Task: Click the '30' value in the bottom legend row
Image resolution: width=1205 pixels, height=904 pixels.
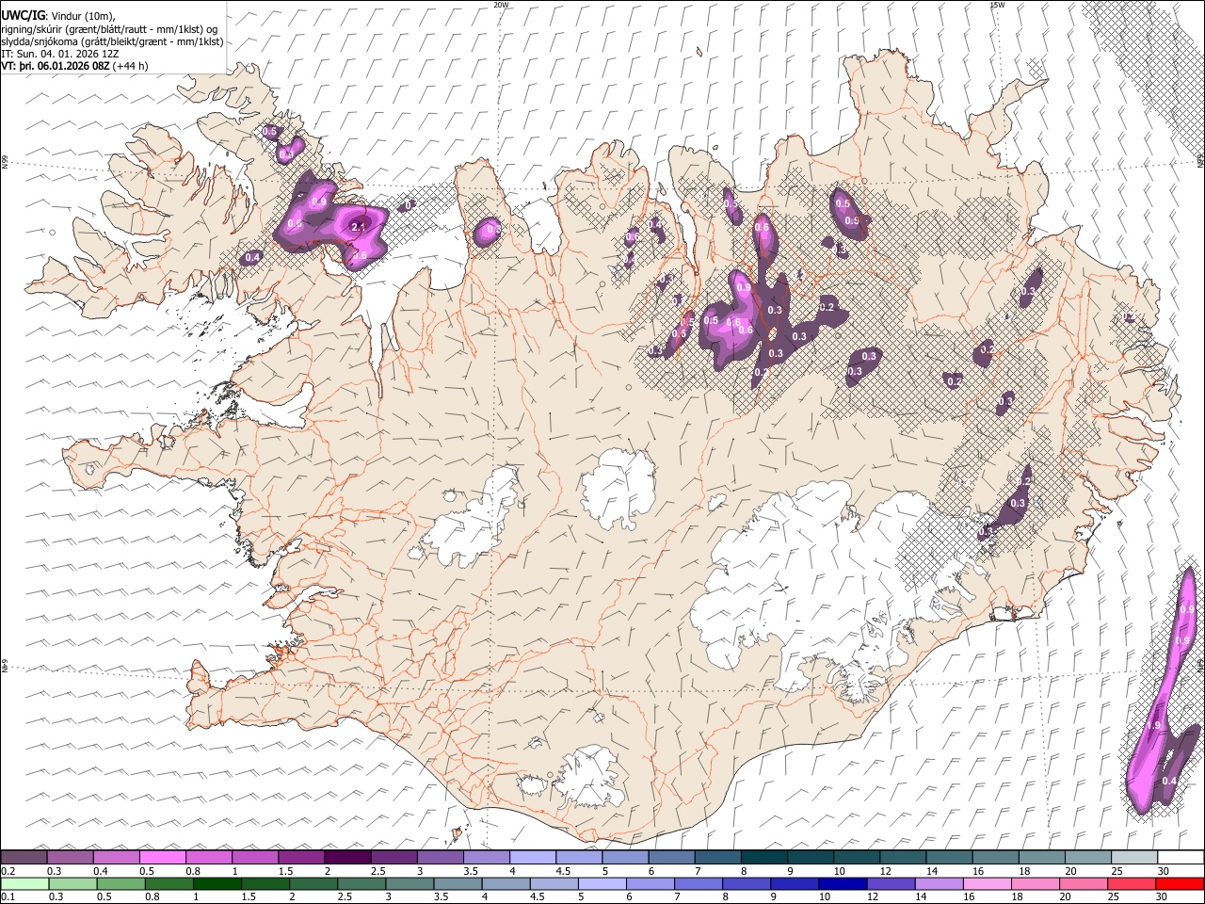Action: pyautogui.click(x=1162, y=896)
